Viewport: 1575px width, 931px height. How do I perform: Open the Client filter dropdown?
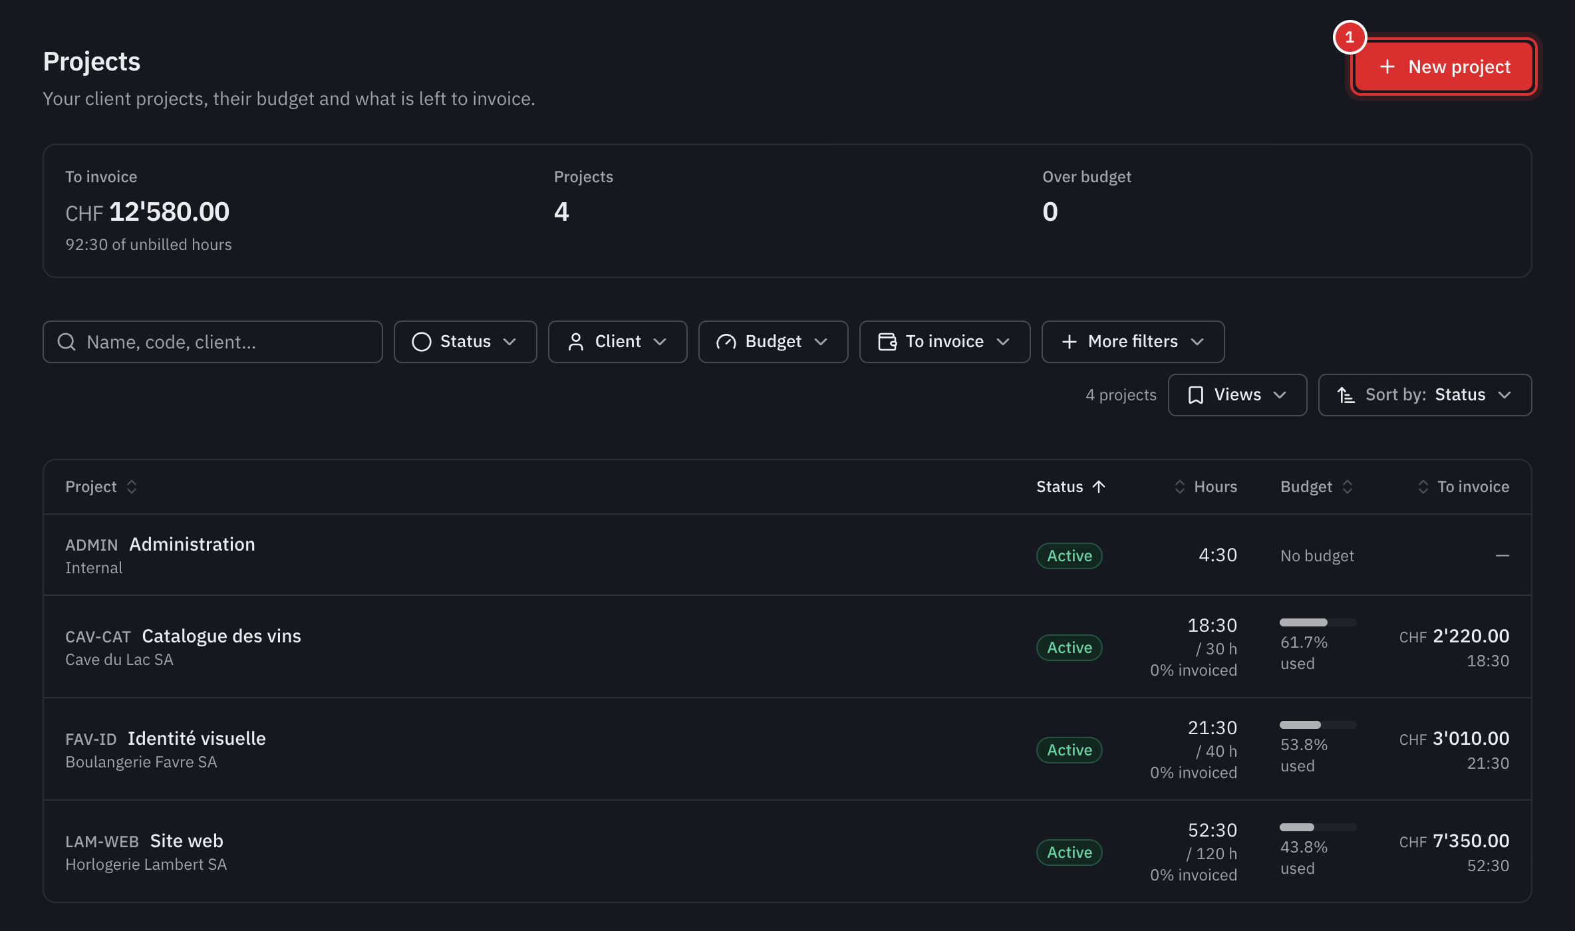point(617,342)
